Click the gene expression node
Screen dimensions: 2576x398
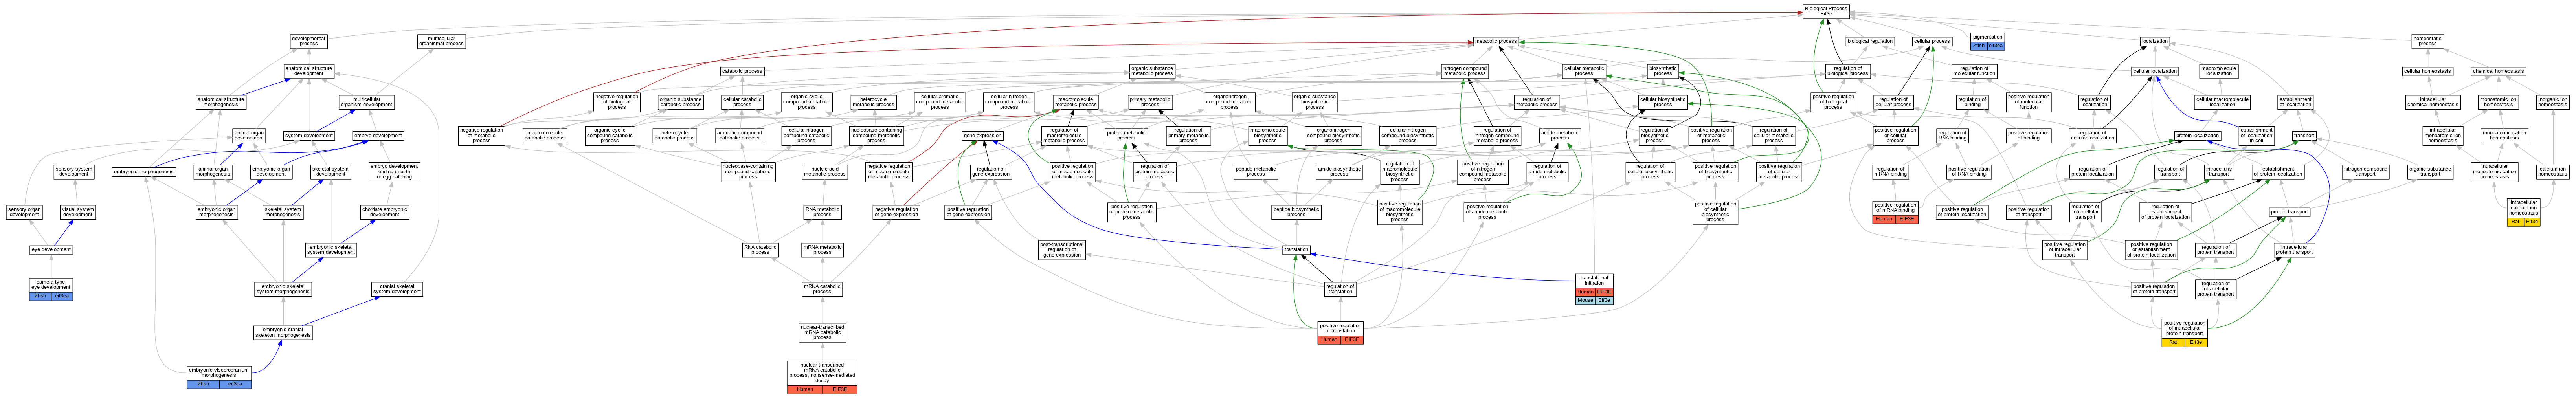[983, 136]
